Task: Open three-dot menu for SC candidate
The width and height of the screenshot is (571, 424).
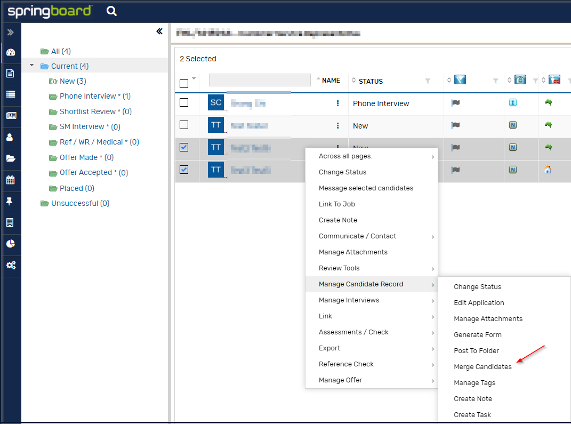Action: click(x=337, y=103)
